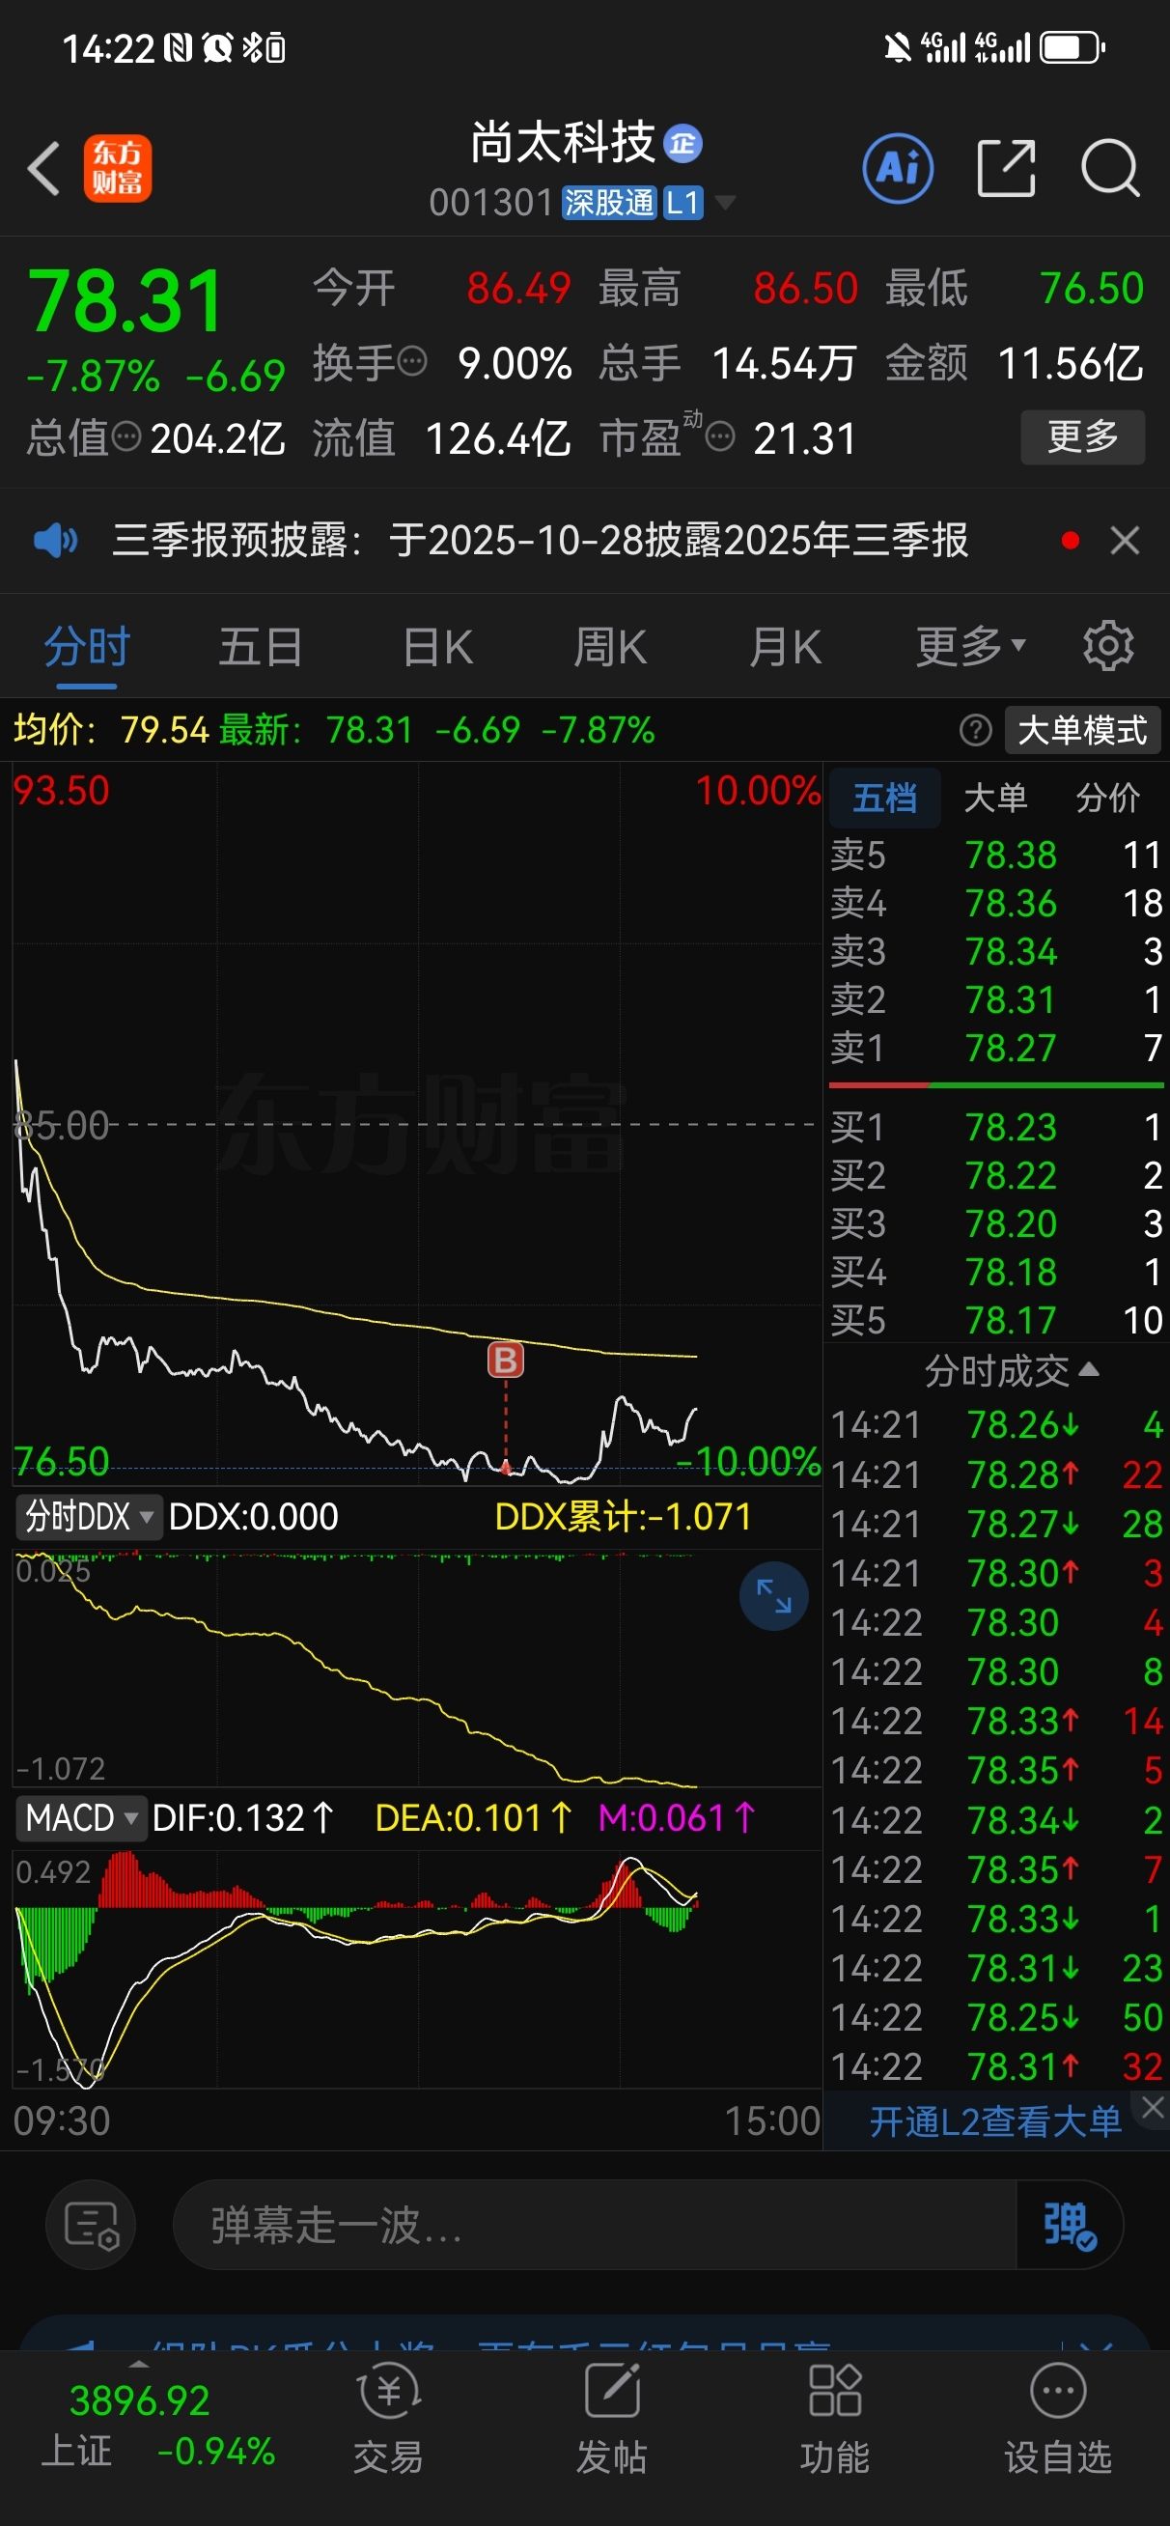Tap the 更多 quote details button
Viewport: 1170px width, 2526px height.
[1083, 436]
